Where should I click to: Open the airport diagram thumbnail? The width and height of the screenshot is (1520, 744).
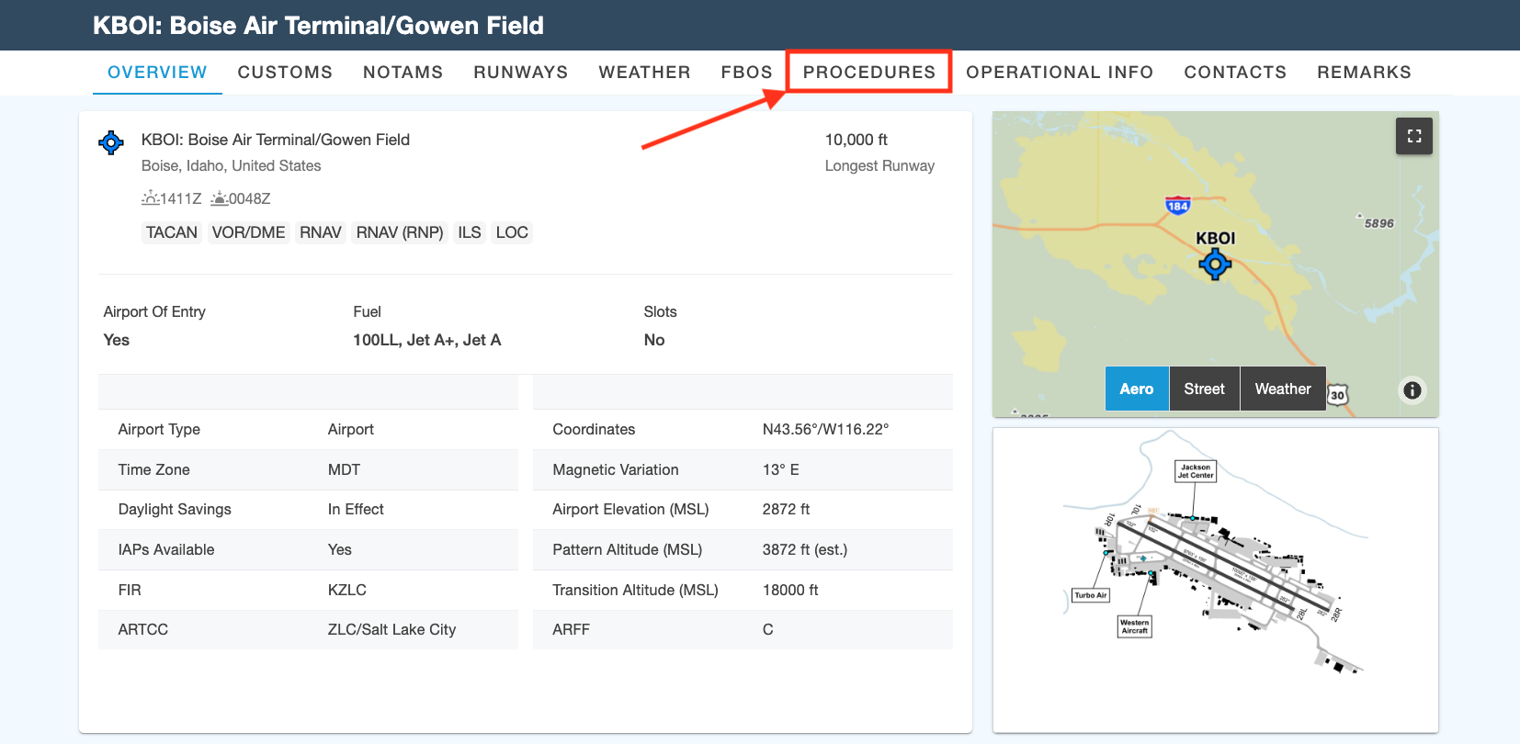[1216, 580]
